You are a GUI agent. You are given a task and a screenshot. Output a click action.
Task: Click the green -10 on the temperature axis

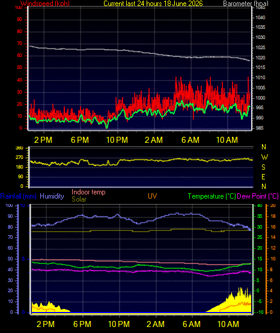[260, 312]
